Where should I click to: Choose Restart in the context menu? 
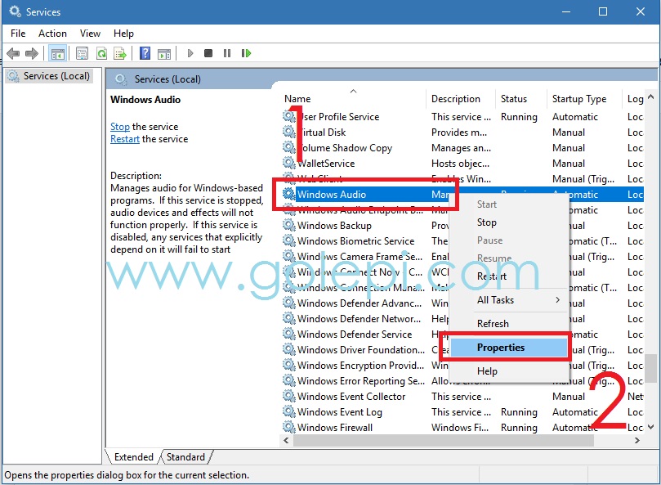coord(509,276)
